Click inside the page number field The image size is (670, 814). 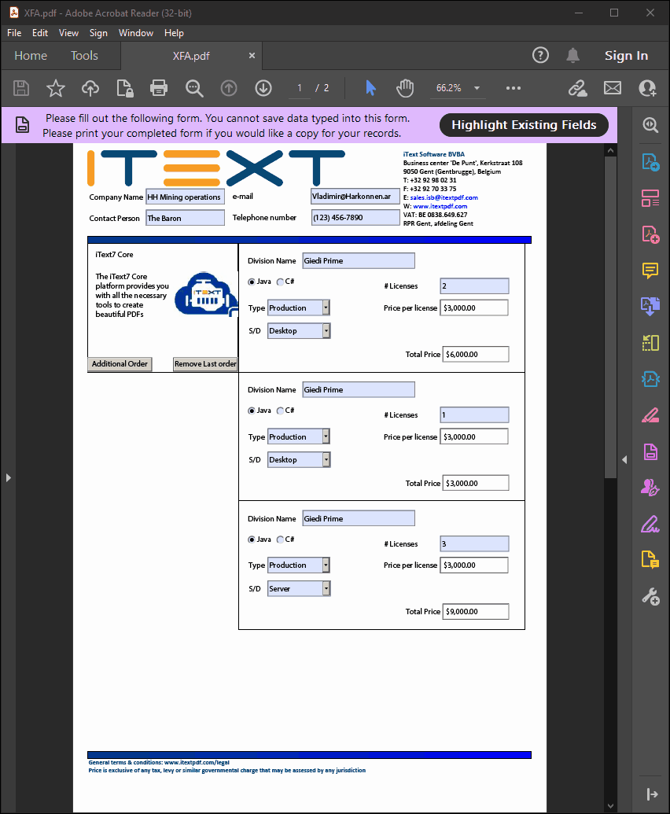pos(297,88)
